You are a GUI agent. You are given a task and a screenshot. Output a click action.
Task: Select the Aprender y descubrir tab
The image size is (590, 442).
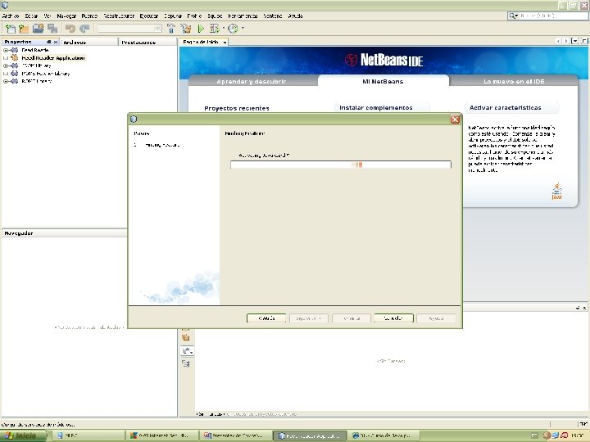[252, 81]
